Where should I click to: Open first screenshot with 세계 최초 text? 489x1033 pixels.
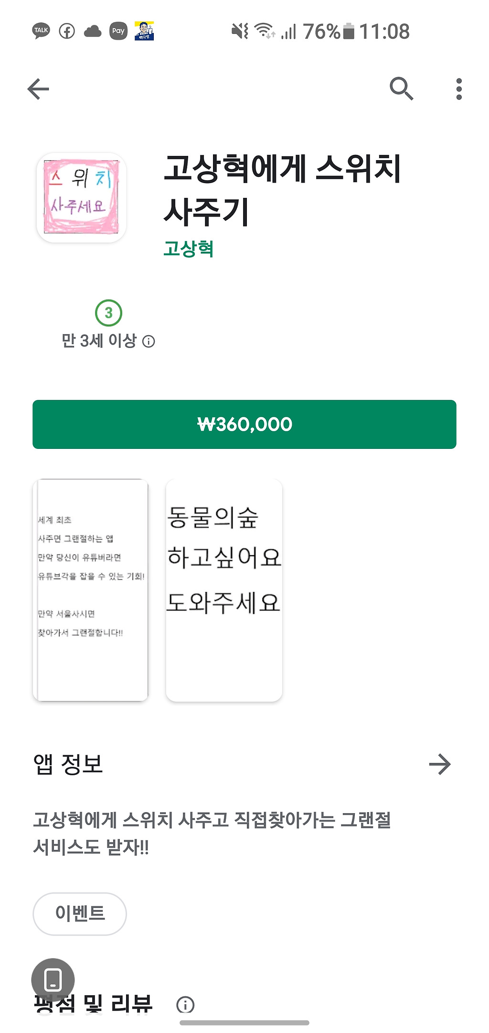pyautogui.click(x=90, y=590)
